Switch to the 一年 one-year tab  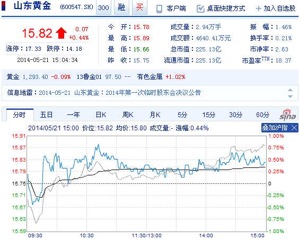(73, 115)
